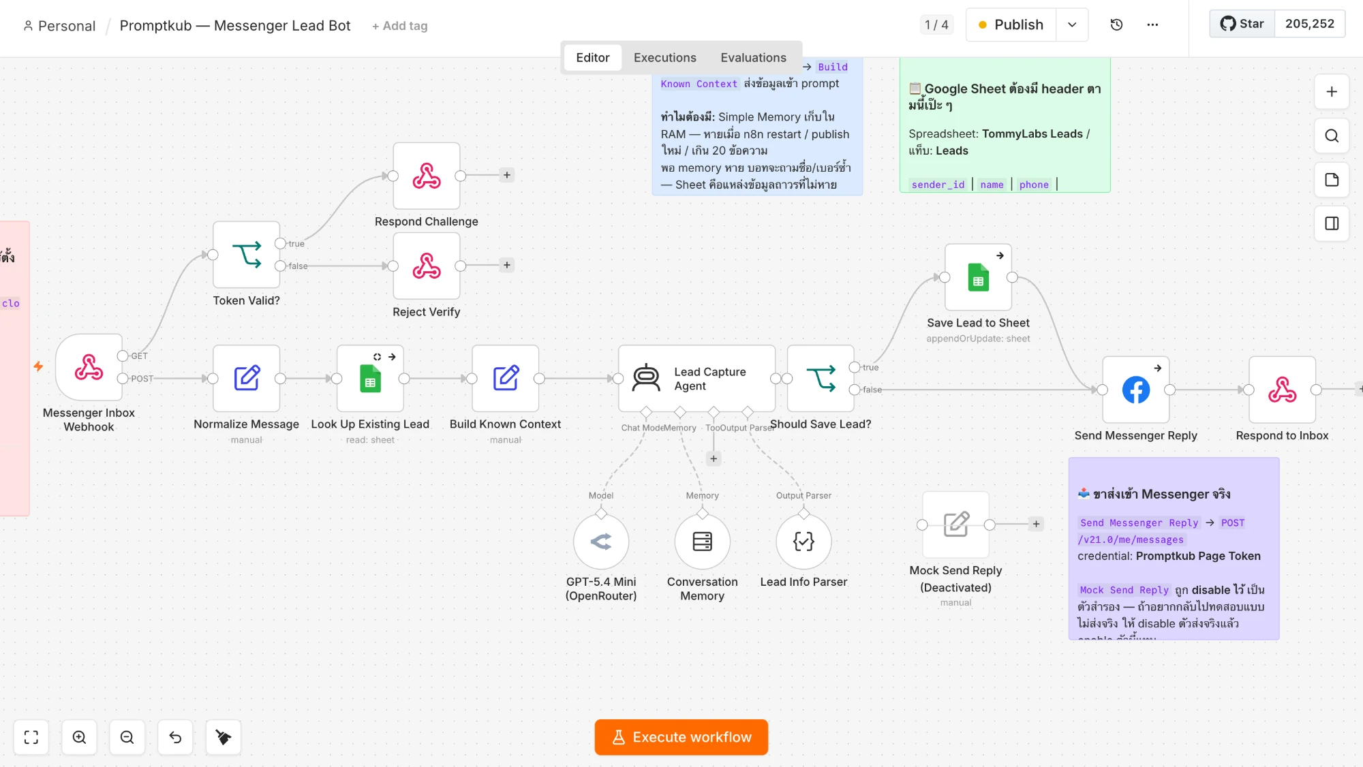Zoom in on the canvas
The image size is (1363, 767).
[x=79, y=737]
